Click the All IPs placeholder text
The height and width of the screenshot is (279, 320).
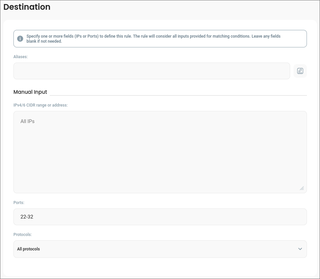click(x=28, y=121)
